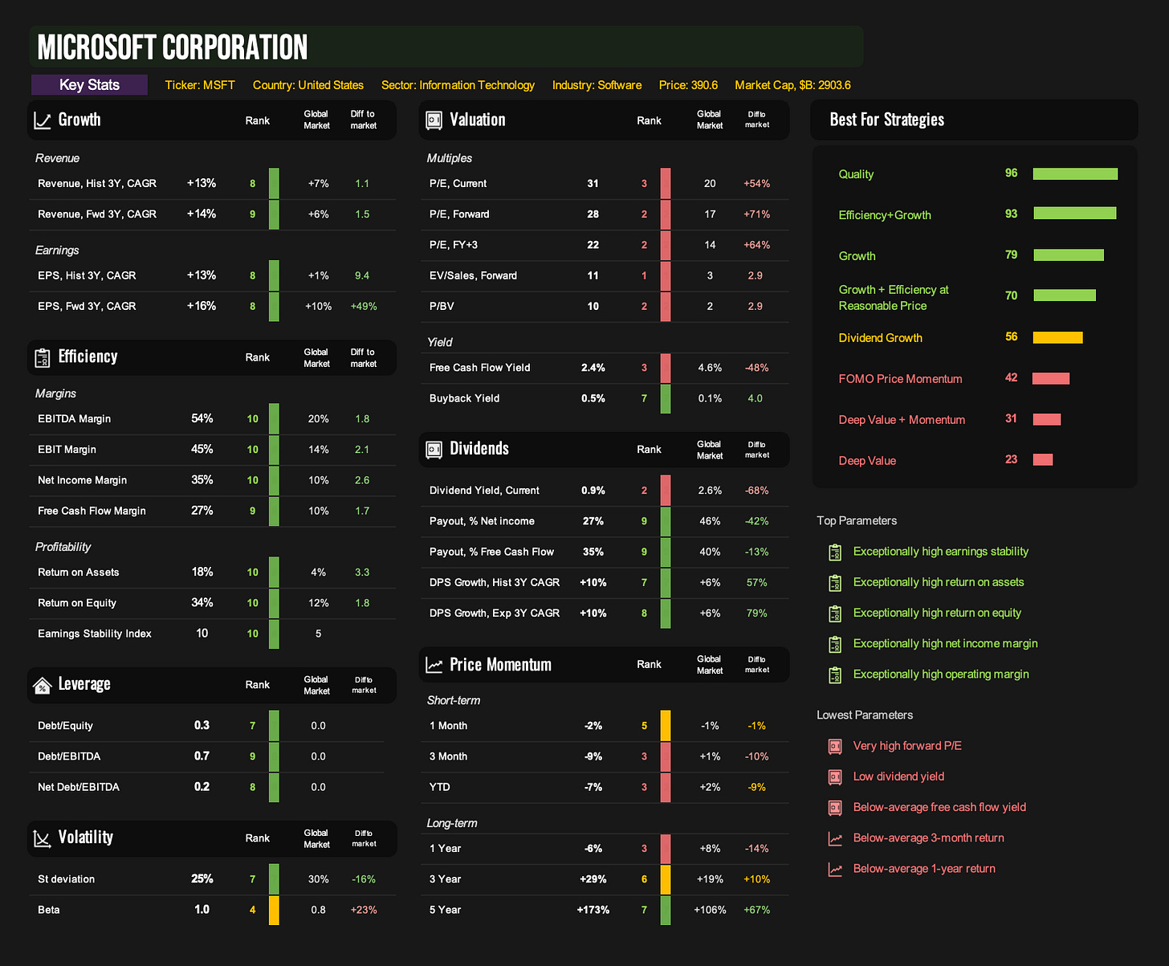This screenshot has height=966, width=1169.
Task: Click Dividend Yield, Current row label
Action: click(x=484, y=491)
